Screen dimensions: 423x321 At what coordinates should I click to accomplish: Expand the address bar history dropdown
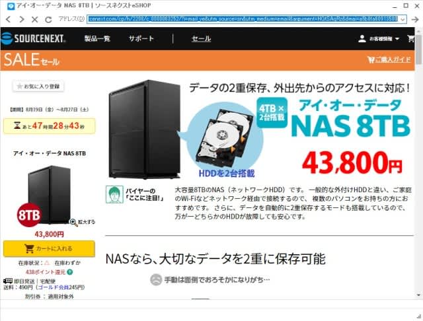coord(403,19)
